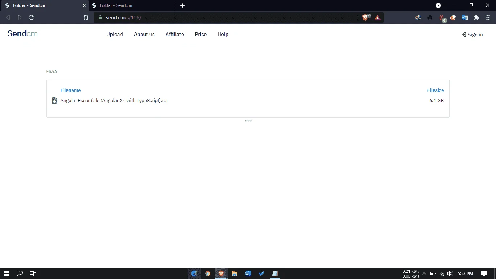The width and height of the screenshot is (496, 279).
Task: Show hidden system tray icons
Action: 424,274
